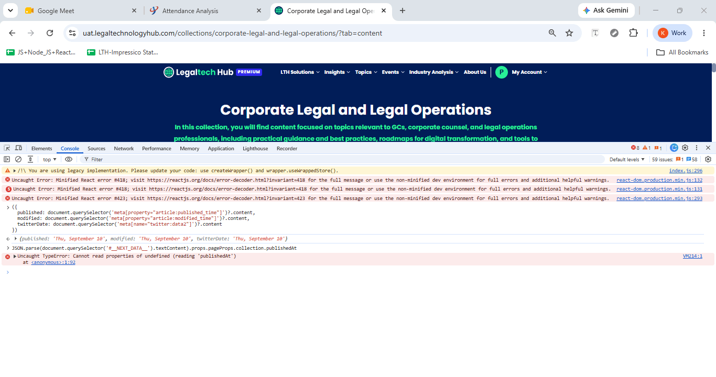Open a new browser tab
The image size is (716, 377).
pyautogui.click(x=403, y=10)
